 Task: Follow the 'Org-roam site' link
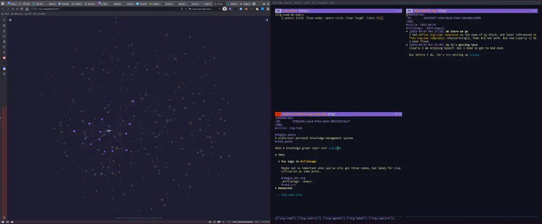(291, 195)
